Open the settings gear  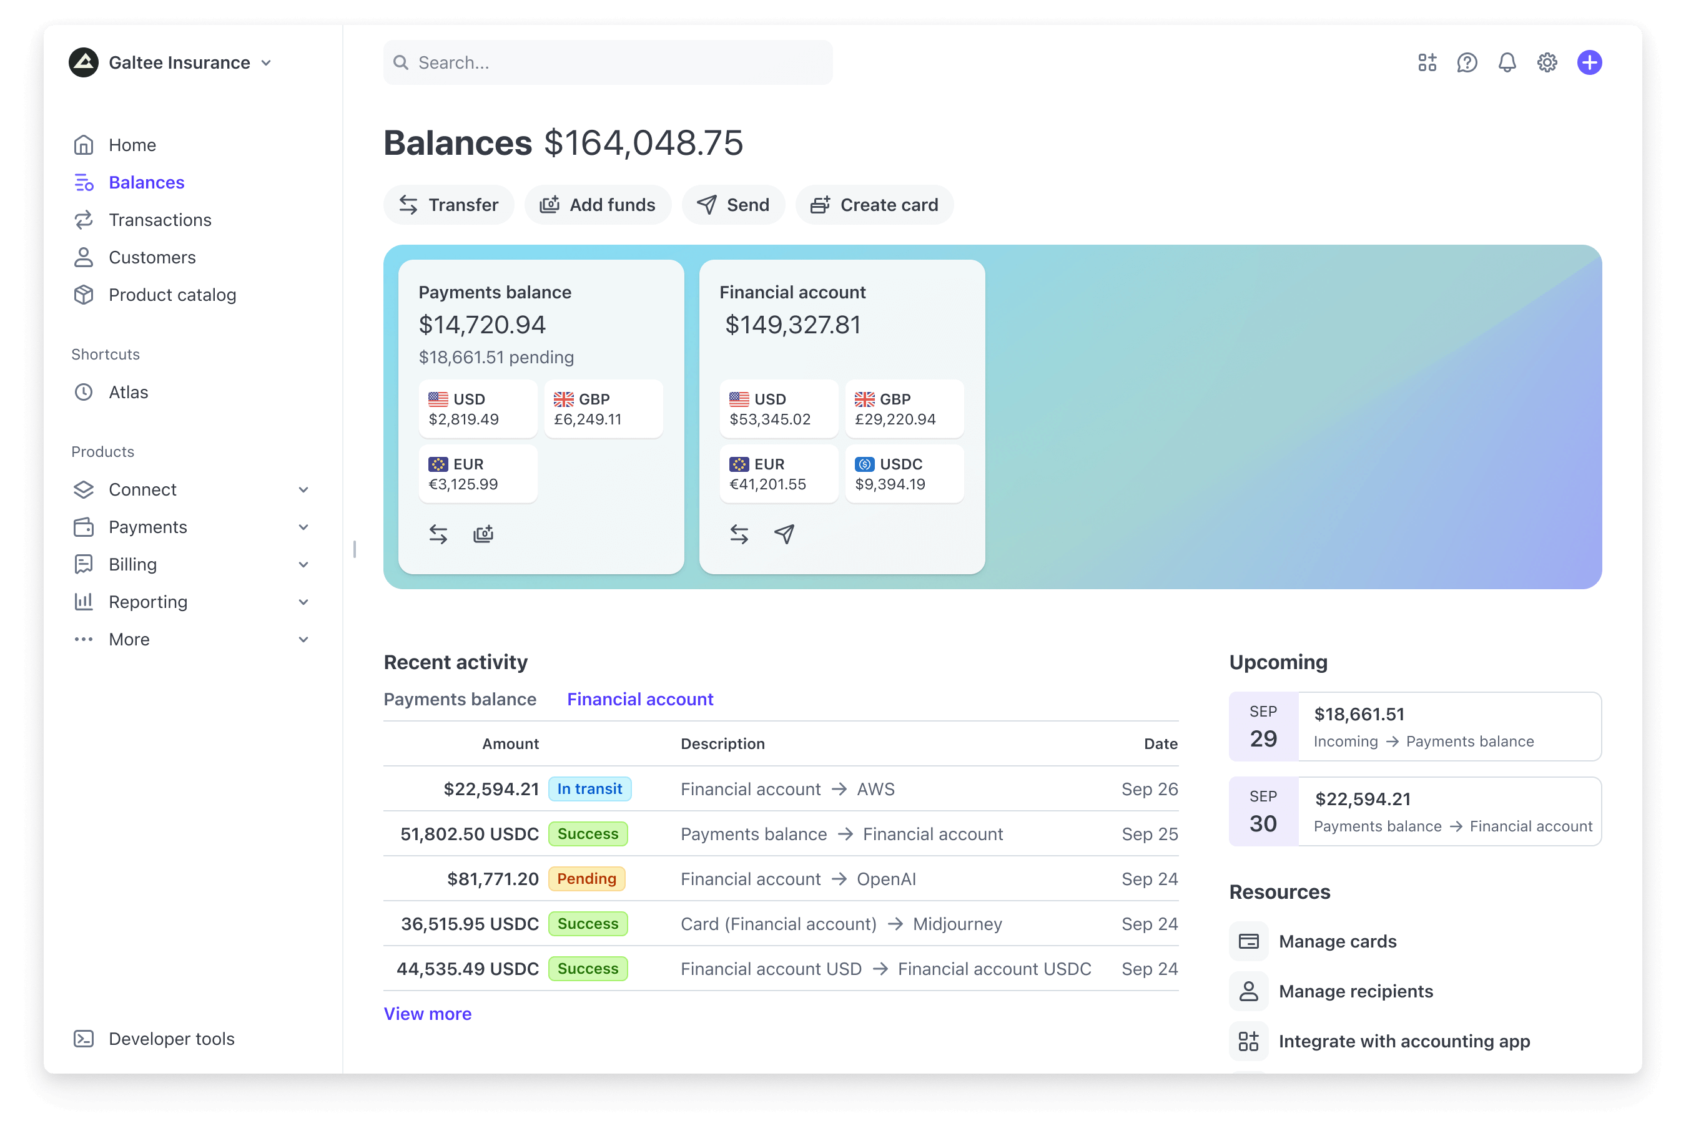[1547, 62]
